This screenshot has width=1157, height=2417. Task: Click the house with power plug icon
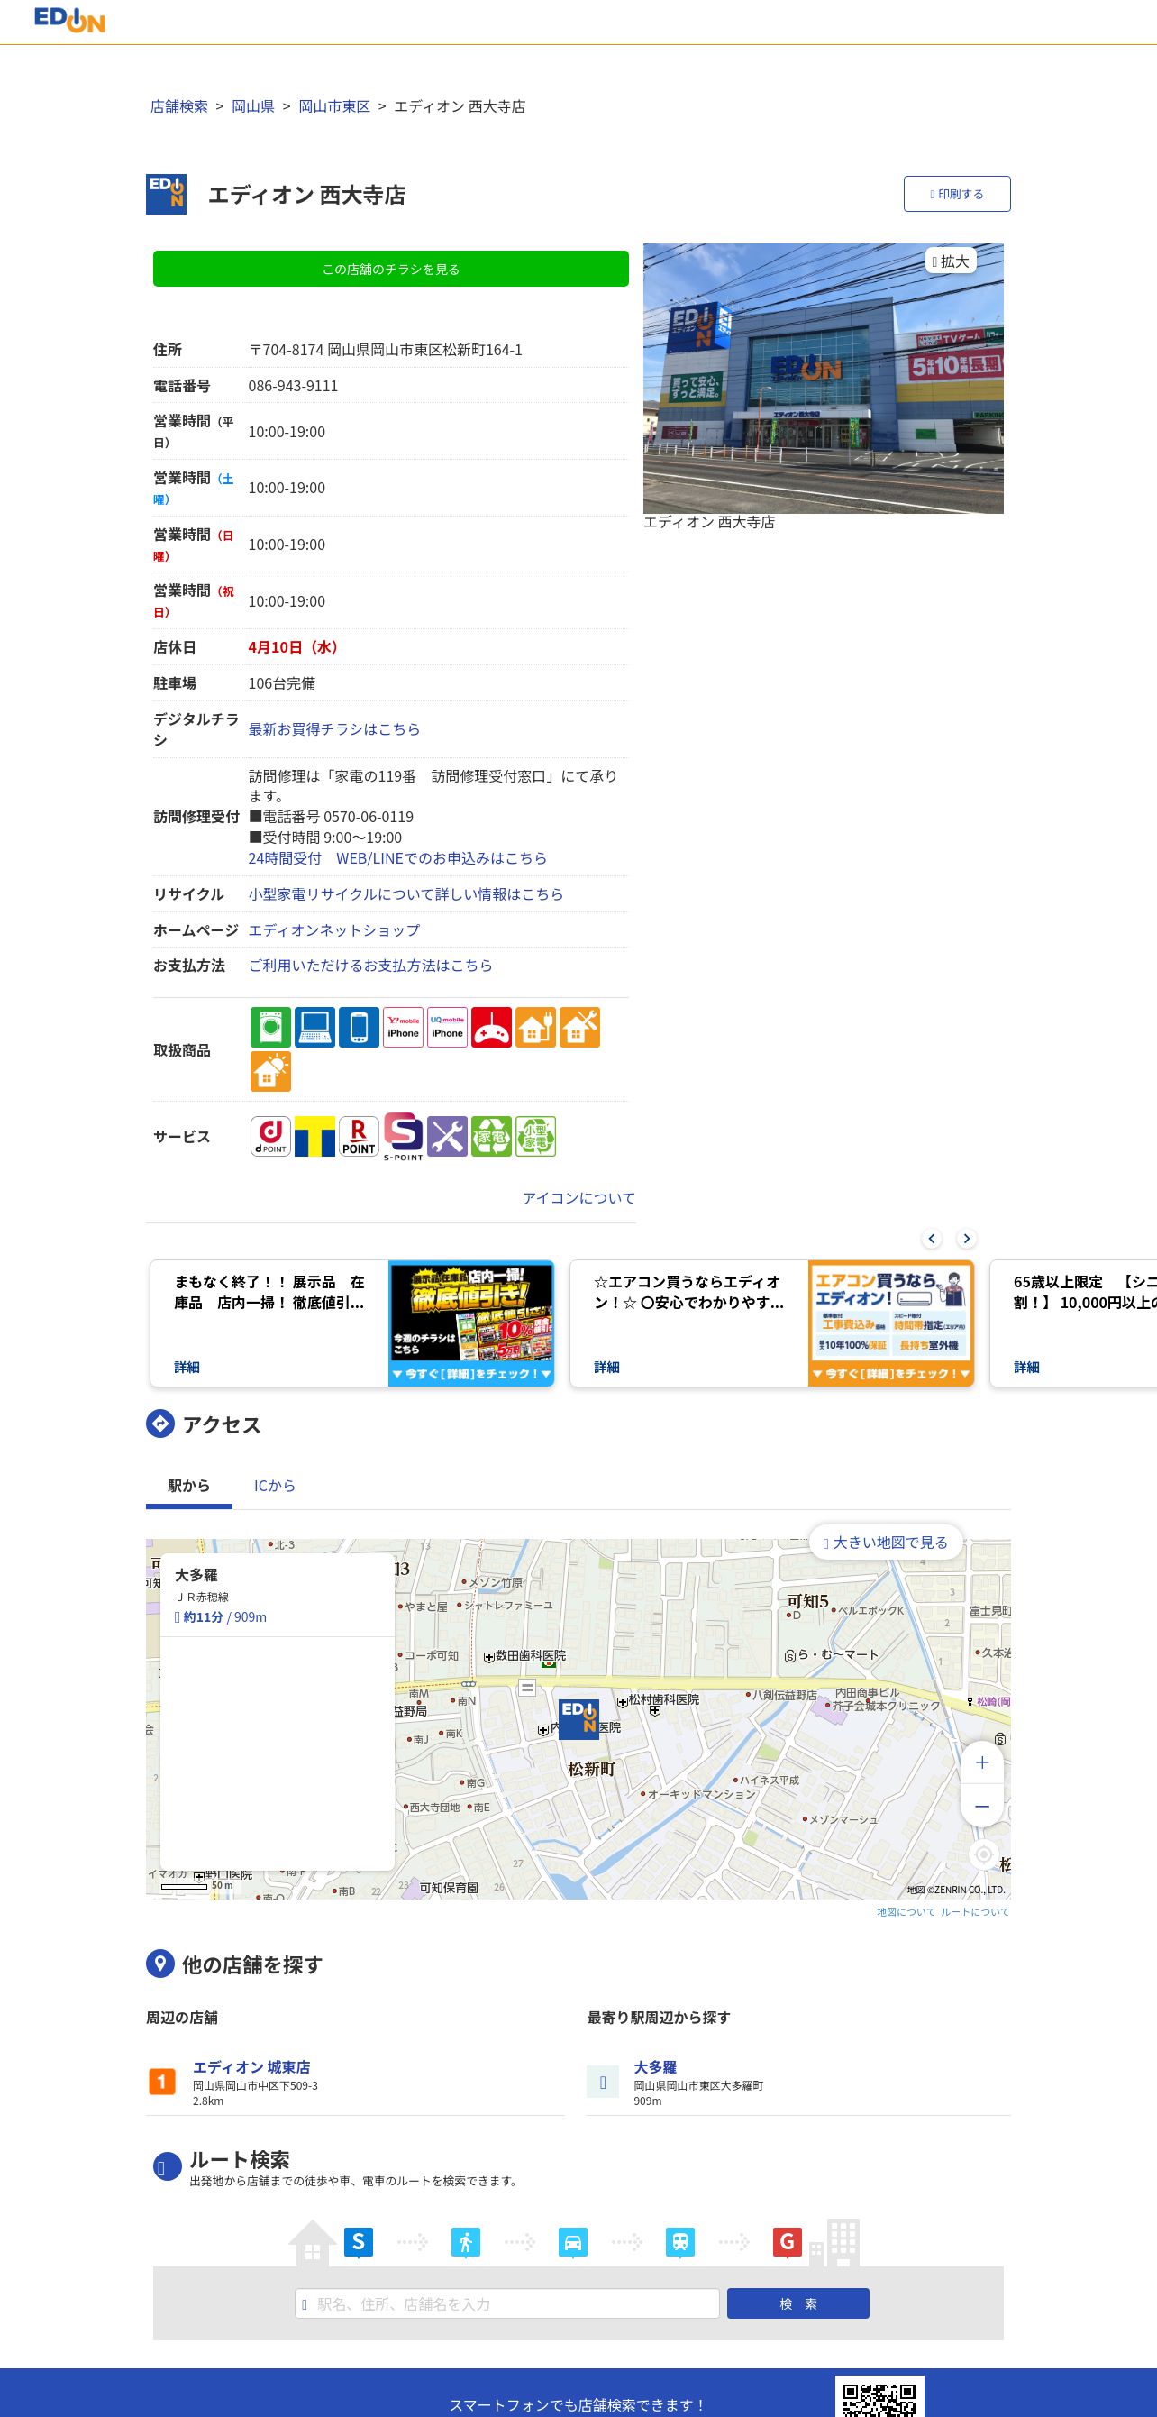(x=535, y=1028)
